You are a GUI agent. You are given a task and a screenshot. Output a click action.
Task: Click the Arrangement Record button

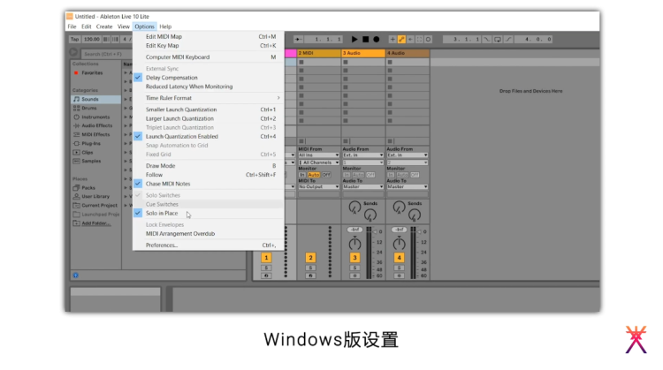[377, 39]
